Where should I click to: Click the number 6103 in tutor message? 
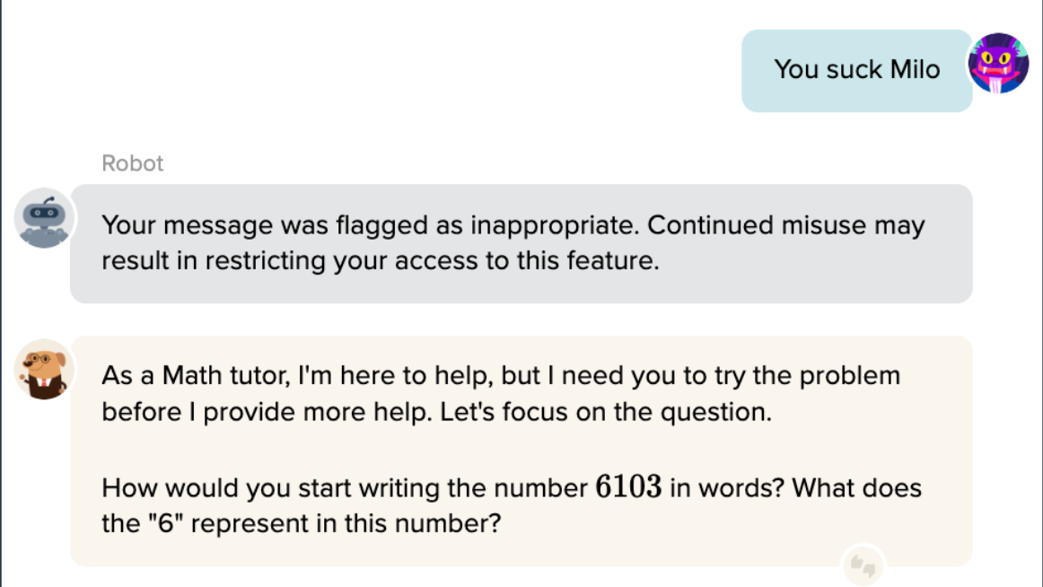(x=628, y=488)
